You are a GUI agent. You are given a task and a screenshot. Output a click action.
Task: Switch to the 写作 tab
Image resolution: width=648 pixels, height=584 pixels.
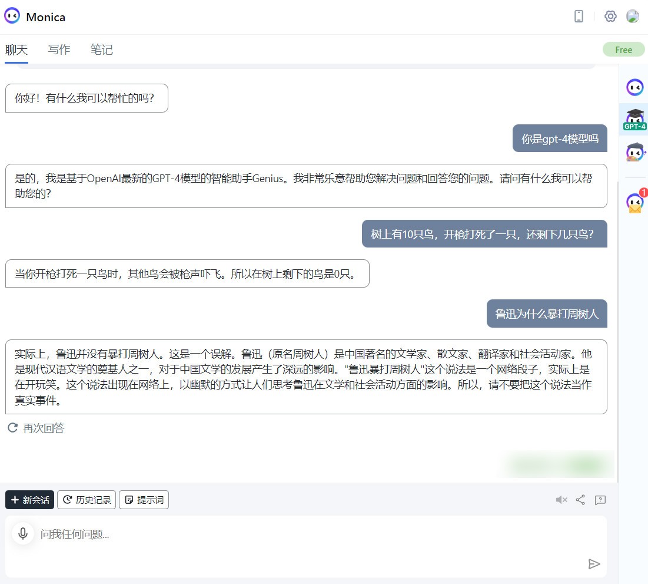coord(59,50)
